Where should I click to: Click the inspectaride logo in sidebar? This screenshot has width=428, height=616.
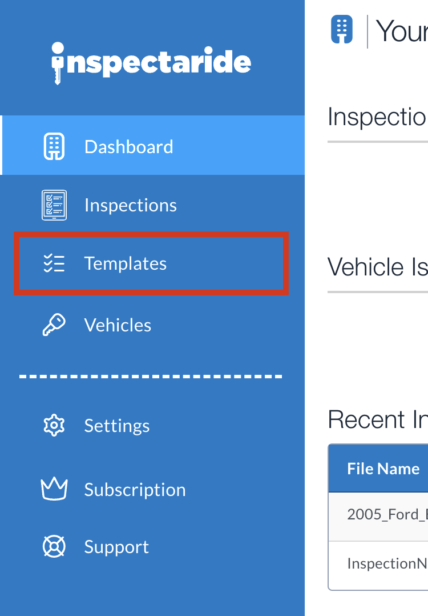point(151,62)
